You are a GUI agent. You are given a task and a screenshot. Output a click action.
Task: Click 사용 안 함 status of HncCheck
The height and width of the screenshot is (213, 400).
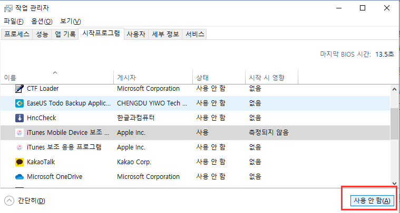coord(211,118)
